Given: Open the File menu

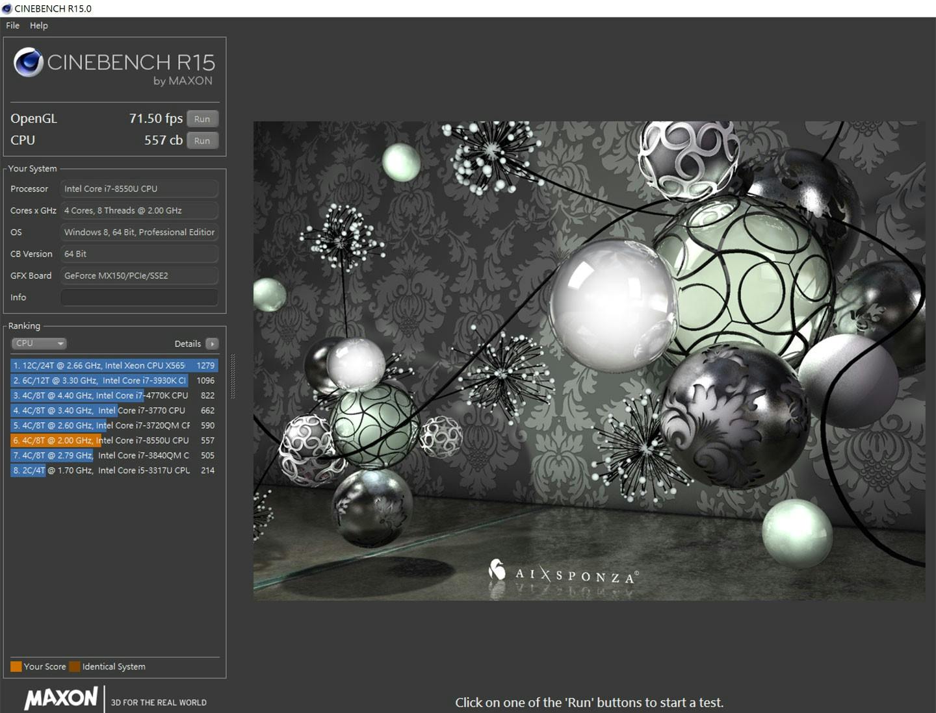Looking at the screenshot, I should 12,25.
